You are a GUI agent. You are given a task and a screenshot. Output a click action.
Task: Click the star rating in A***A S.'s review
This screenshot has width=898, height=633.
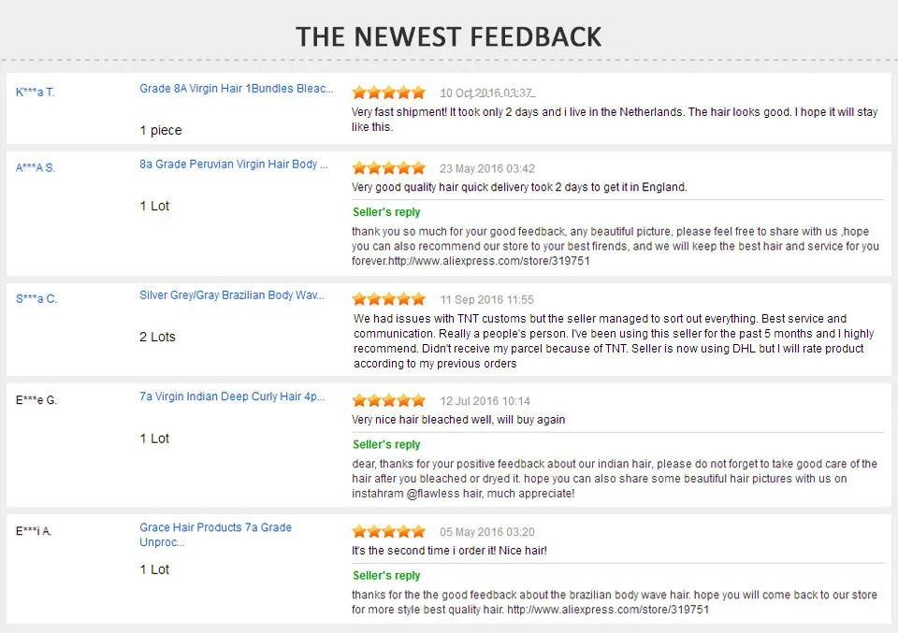click(389, 167)
